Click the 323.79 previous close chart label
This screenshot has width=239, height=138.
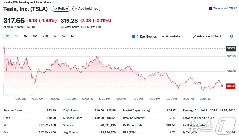click(231, 48)
